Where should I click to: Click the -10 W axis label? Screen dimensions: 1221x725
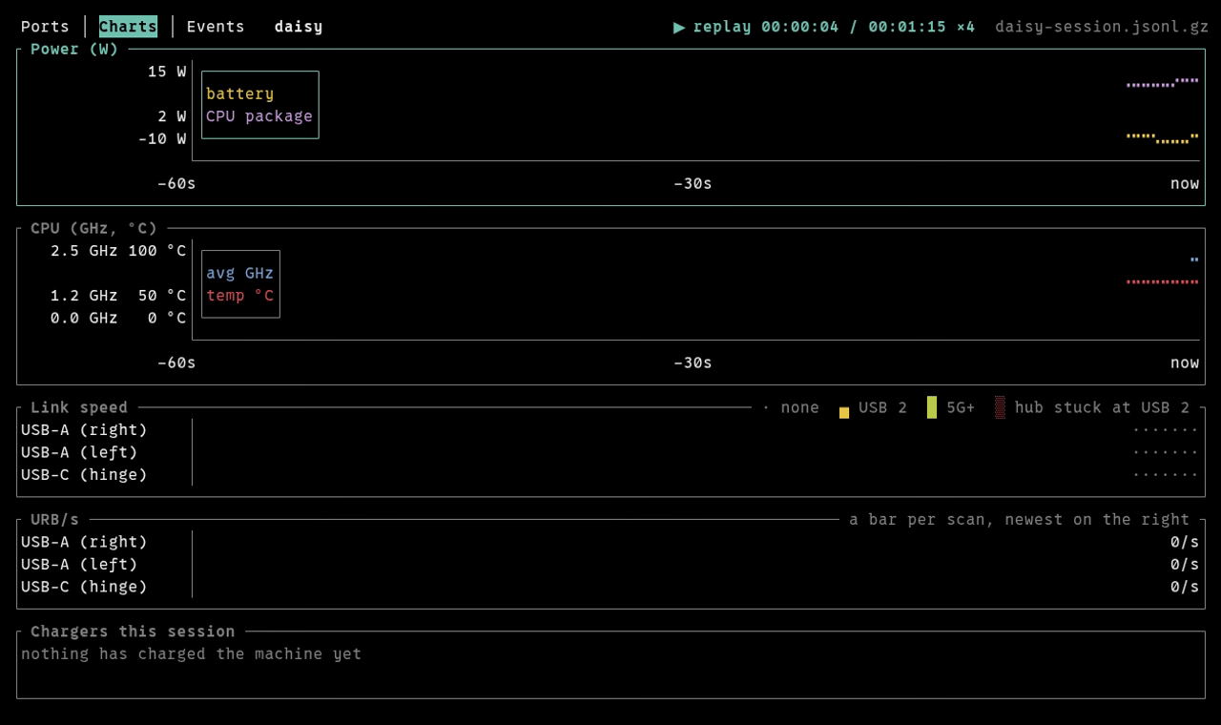point(162,139)
